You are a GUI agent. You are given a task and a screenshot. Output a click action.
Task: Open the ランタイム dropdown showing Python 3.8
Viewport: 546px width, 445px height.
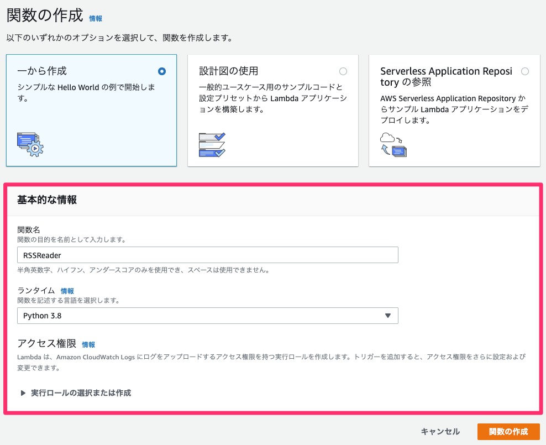tap(208, 316)
